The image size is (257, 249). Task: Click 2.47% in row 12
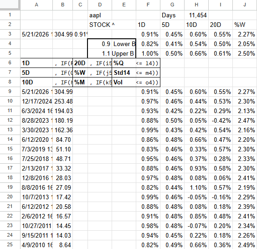pyautogui.click(x=245, y=120)
